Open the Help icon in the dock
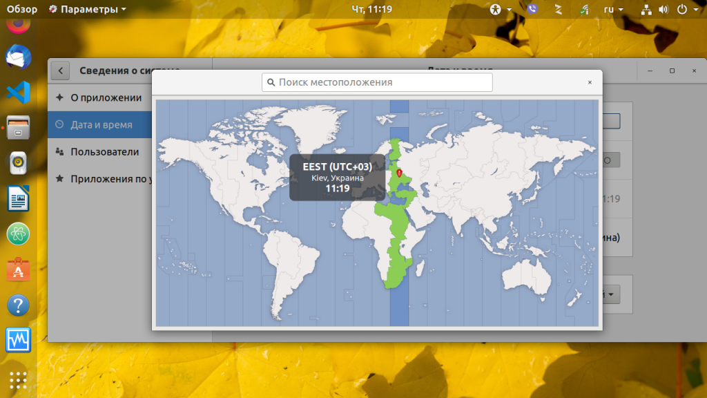 18,305
